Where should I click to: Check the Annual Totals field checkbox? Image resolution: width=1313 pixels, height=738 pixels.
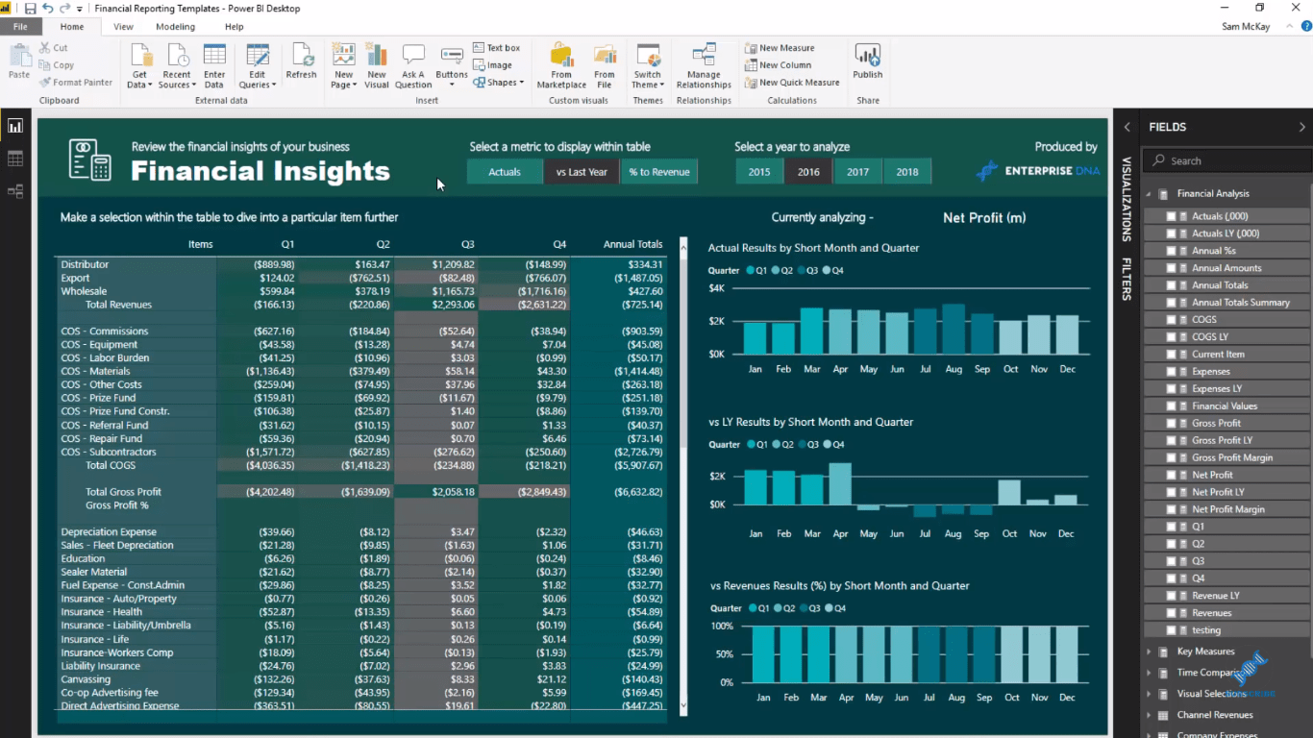click(x=1171, y=285)
